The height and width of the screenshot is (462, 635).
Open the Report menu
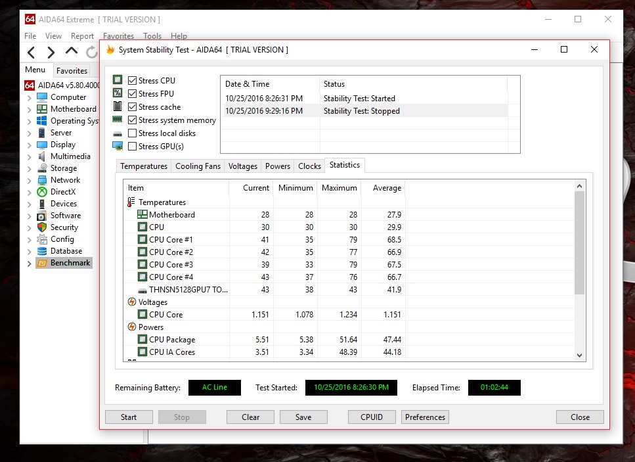click(x=82, y=36)
